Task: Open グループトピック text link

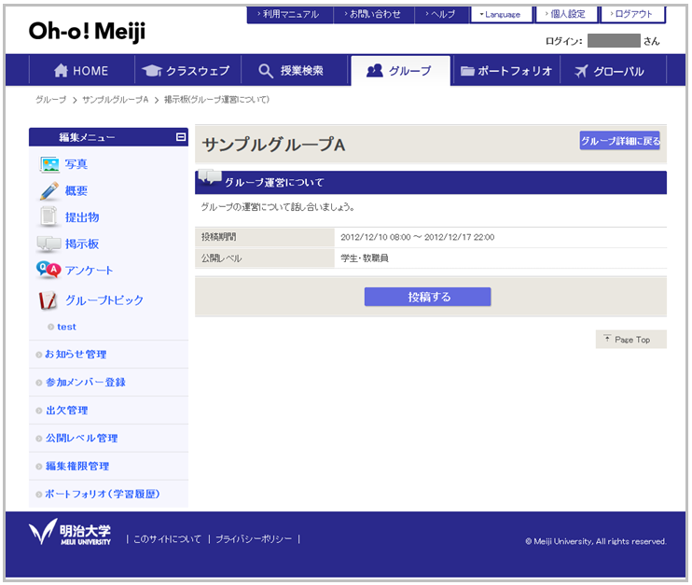Action: point(104,300)
